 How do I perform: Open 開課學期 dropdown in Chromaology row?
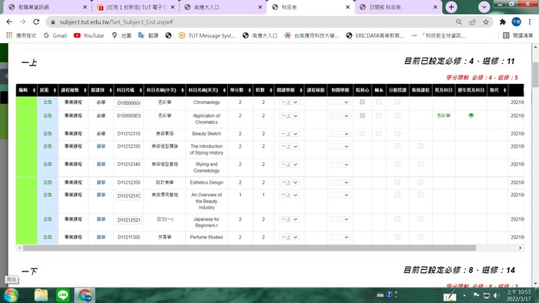(x=289, y=102)
